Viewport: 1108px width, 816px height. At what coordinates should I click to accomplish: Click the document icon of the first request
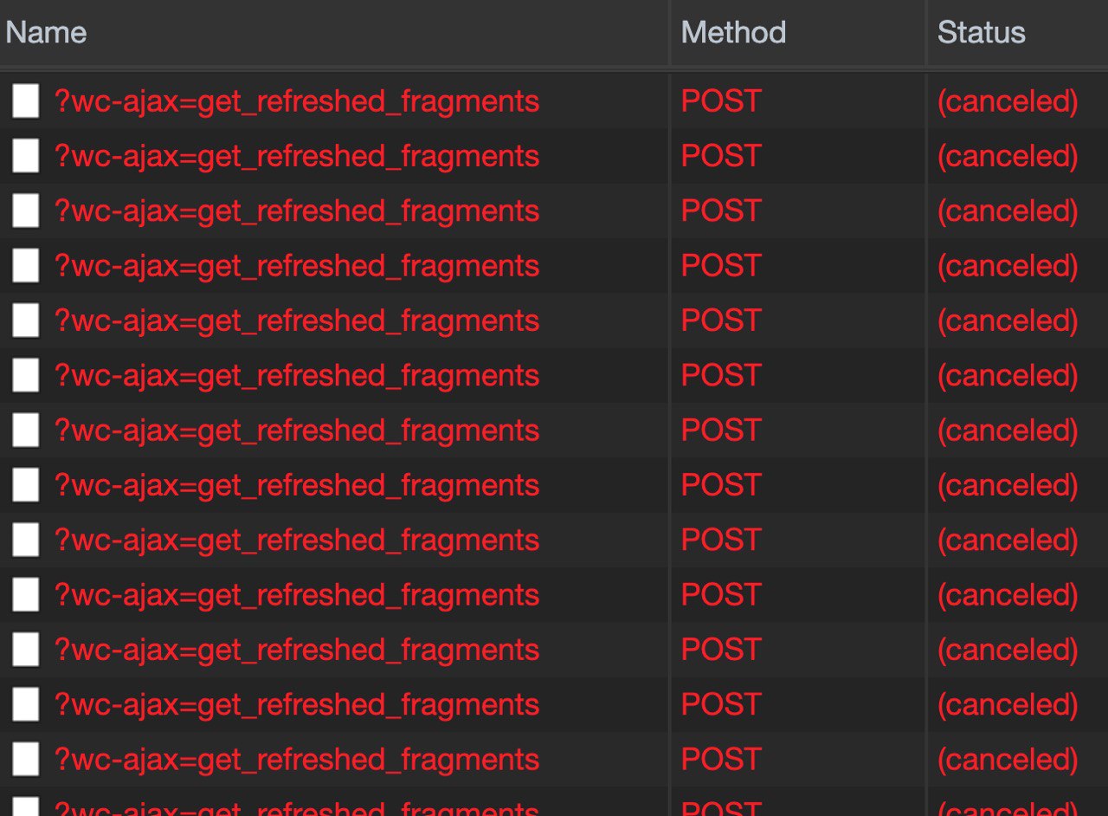click(26, 101)
